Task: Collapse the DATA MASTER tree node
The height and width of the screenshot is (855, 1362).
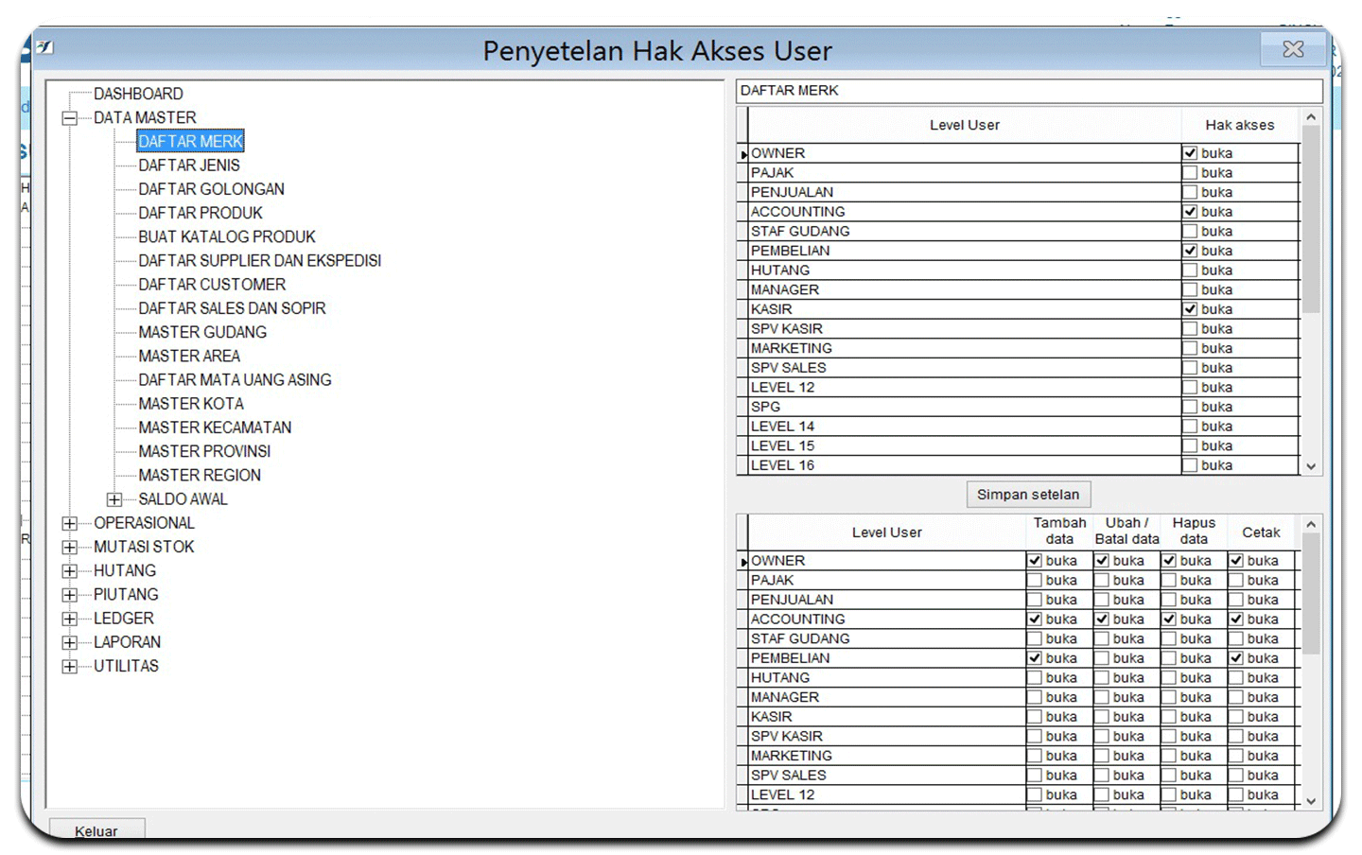Action: pos(69,118)
